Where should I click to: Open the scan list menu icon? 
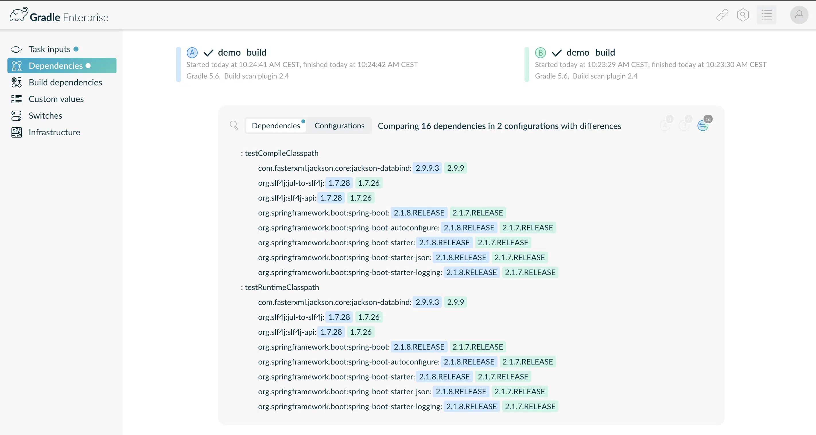pyautogui.click(x=767, y=15)
